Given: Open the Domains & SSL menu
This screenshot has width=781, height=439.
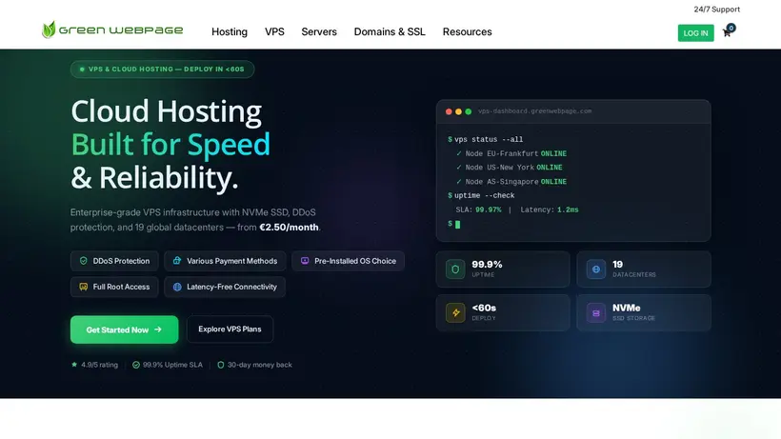Looking at the screenshot, I should (390, 31).
